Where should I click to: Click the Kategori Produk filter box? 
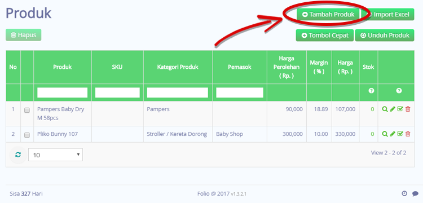178,92
